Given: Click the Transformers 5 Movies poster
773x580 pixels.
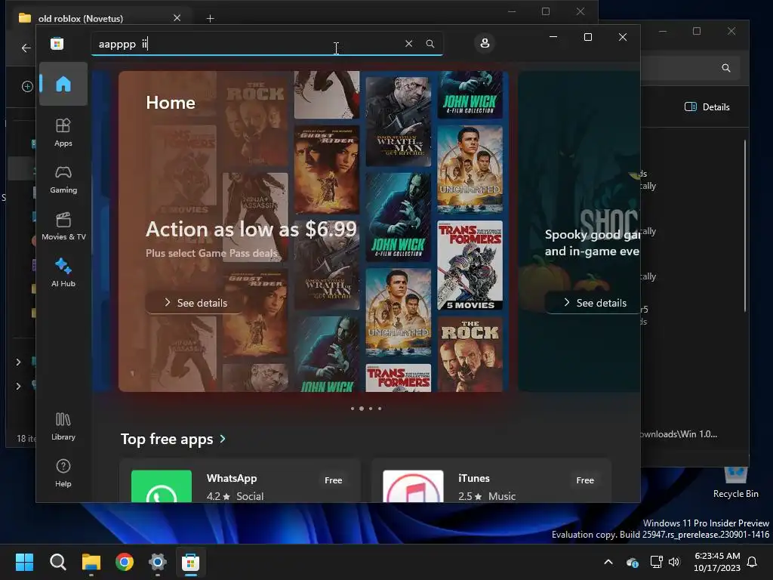Looking at the screenshot, I should [470, 265].
